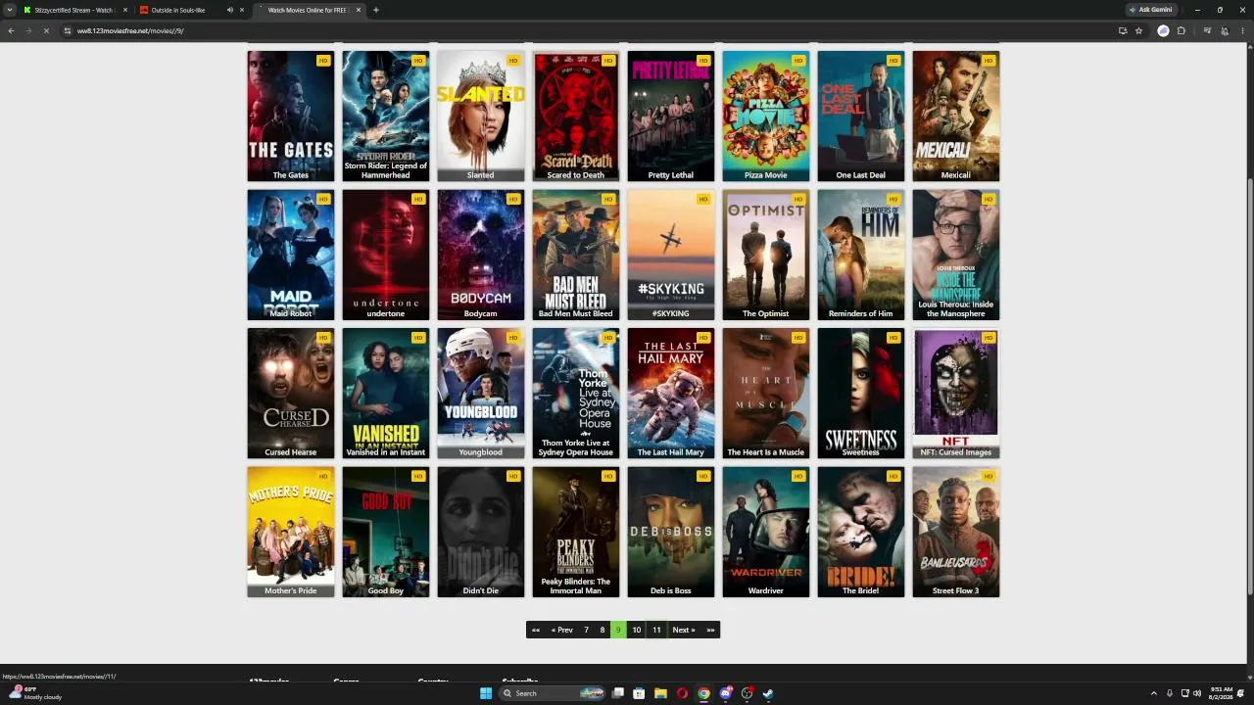Open the Peaky Blinders: The Immortal Man poster

(x=576, y=532)
